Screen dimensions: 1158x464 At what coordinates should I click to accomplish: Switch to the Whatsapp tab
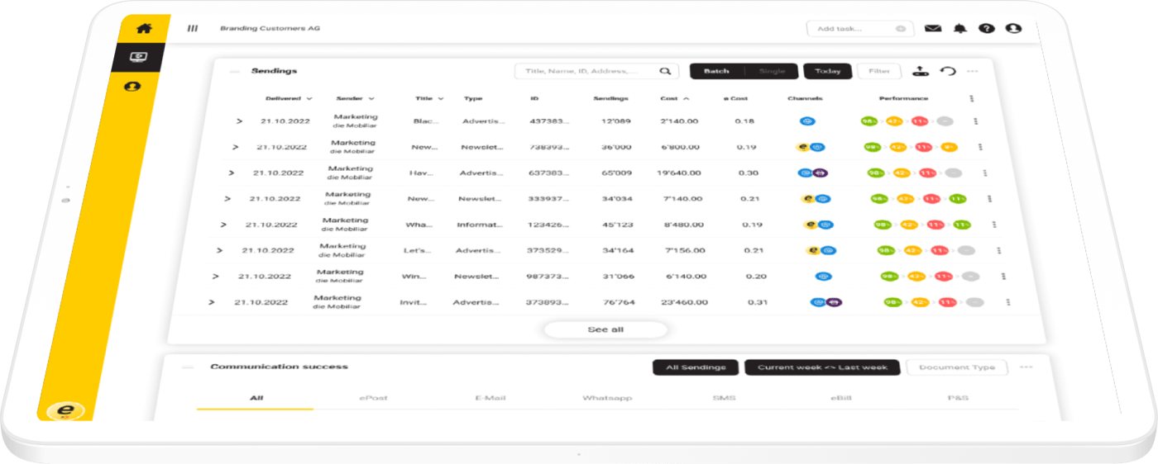pyautogui.click(x=607, y=398)
